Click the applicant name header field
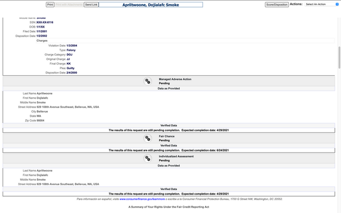 [x=151, y=5]
